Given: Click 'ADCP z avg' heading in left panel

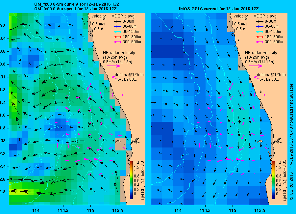Looking at the screenshot, I should [123, 16].
